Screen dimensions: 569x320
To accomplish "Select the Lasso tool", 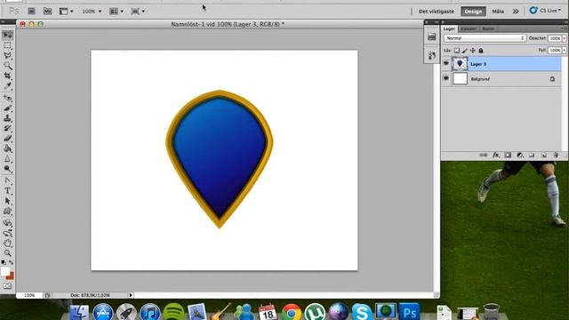I will (8, 55).
